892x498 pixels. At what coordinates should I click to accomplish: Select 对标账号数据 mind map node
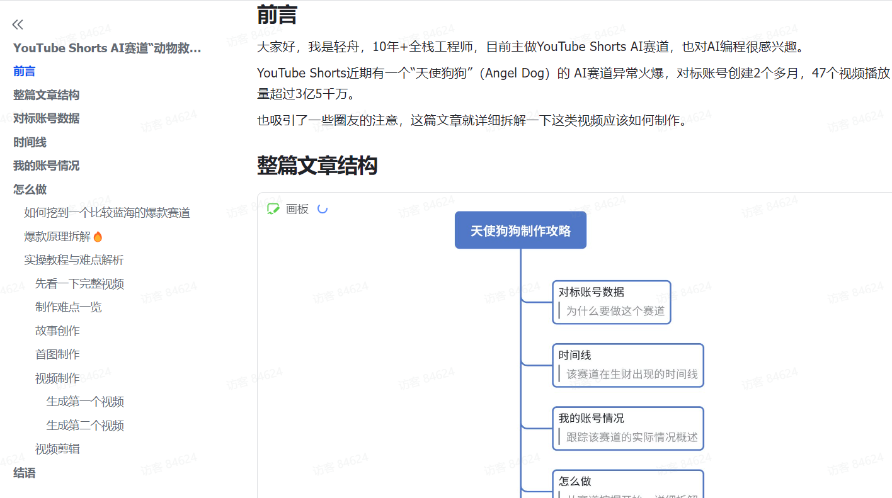click(612, 302)
